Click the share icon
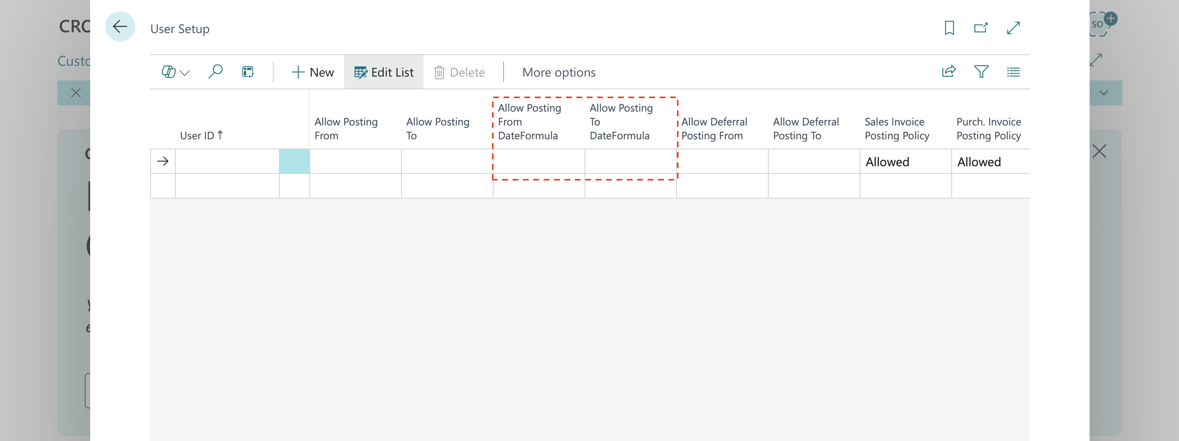Screen dimensions: 1179x441 [948, 72]
